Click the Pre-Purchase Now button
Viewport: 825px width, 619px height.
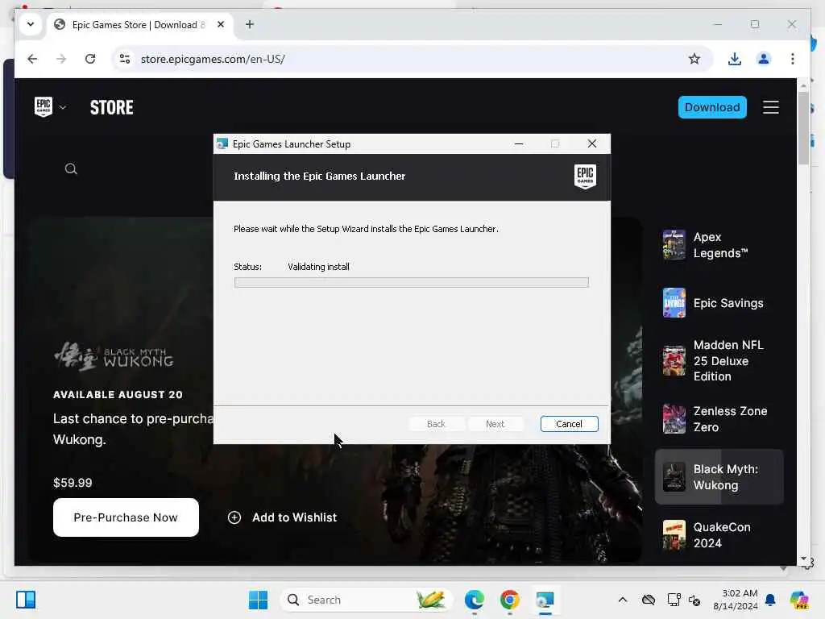(x=126, y=517)
